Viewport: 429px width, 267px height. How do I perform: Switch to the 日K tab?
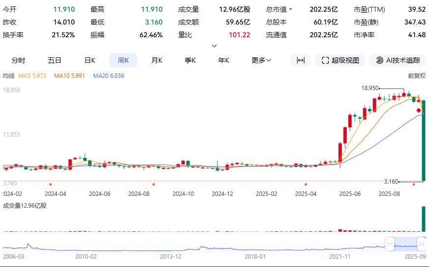tap(90, 60)
